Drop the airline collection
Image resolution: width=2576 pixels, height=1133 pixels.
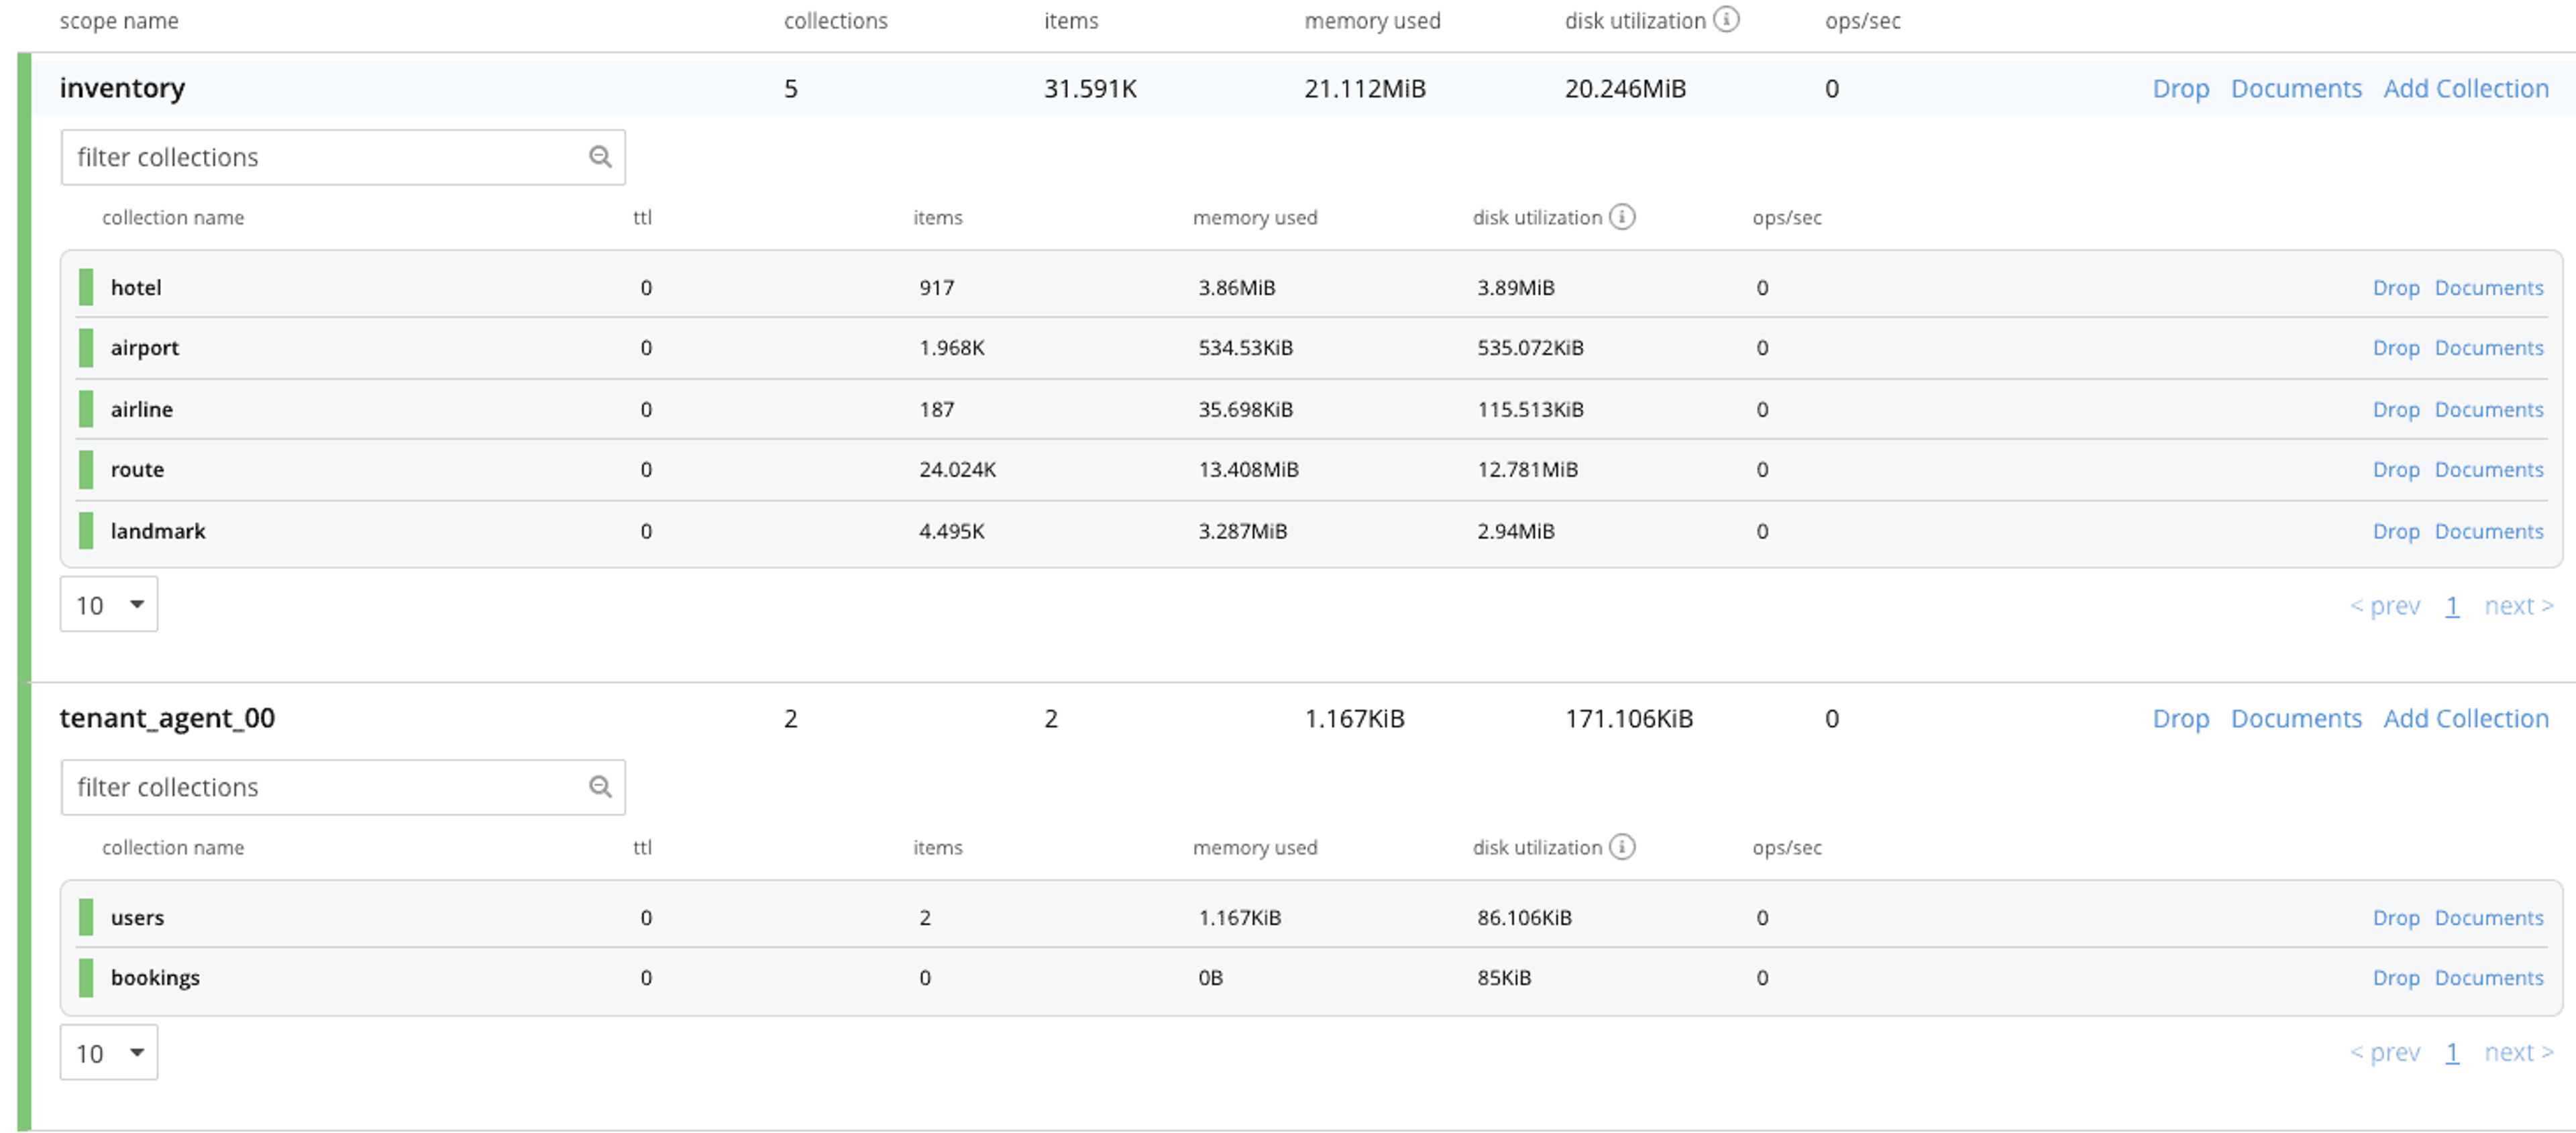point(2396,410)
